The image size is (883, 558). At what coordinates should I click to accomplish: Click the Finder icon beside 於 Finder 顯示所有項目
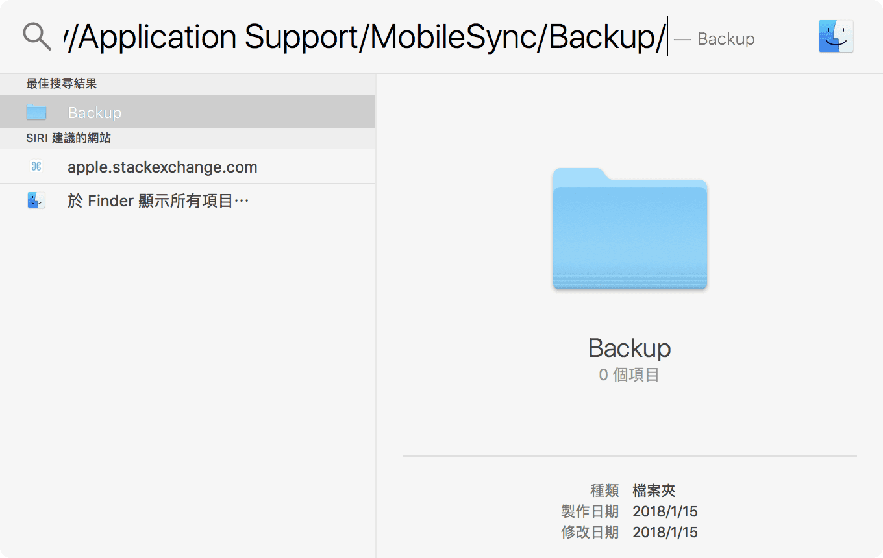click(36, 201)
